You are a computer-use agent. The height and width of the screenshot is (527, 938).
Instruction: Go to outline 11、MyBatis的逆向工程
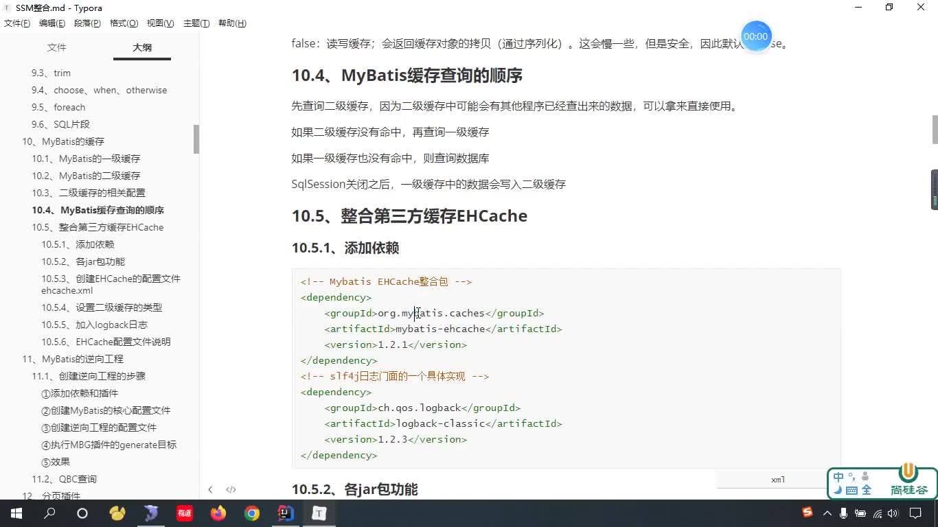coord(73,359)
